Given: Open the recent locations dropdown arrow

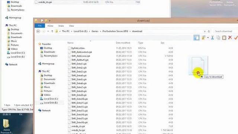Looking at the screenshot, I should (x=48, y=31).
